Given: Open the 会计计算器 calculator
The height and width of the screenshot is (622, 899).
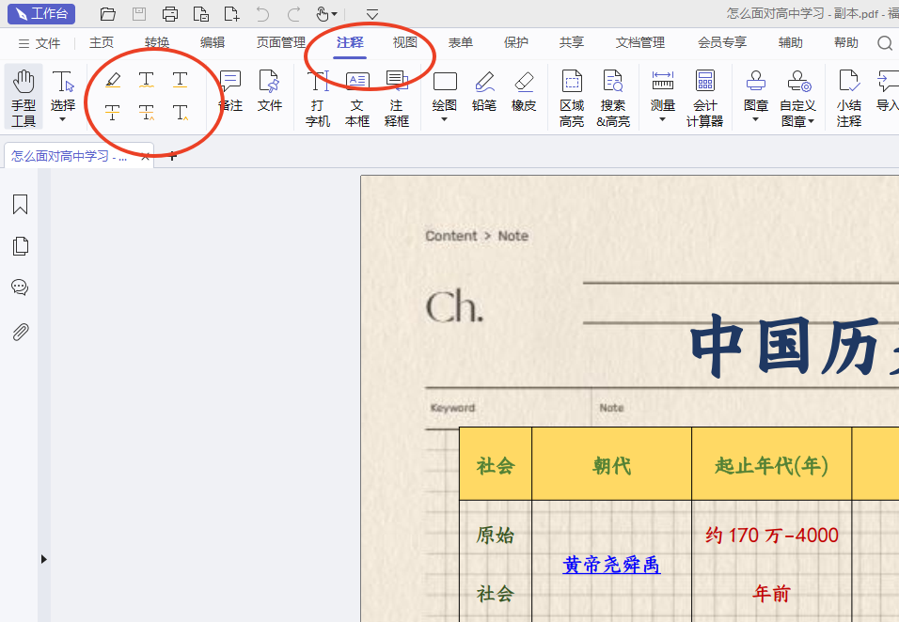Looking at the screenshot, I should point(704,97).
